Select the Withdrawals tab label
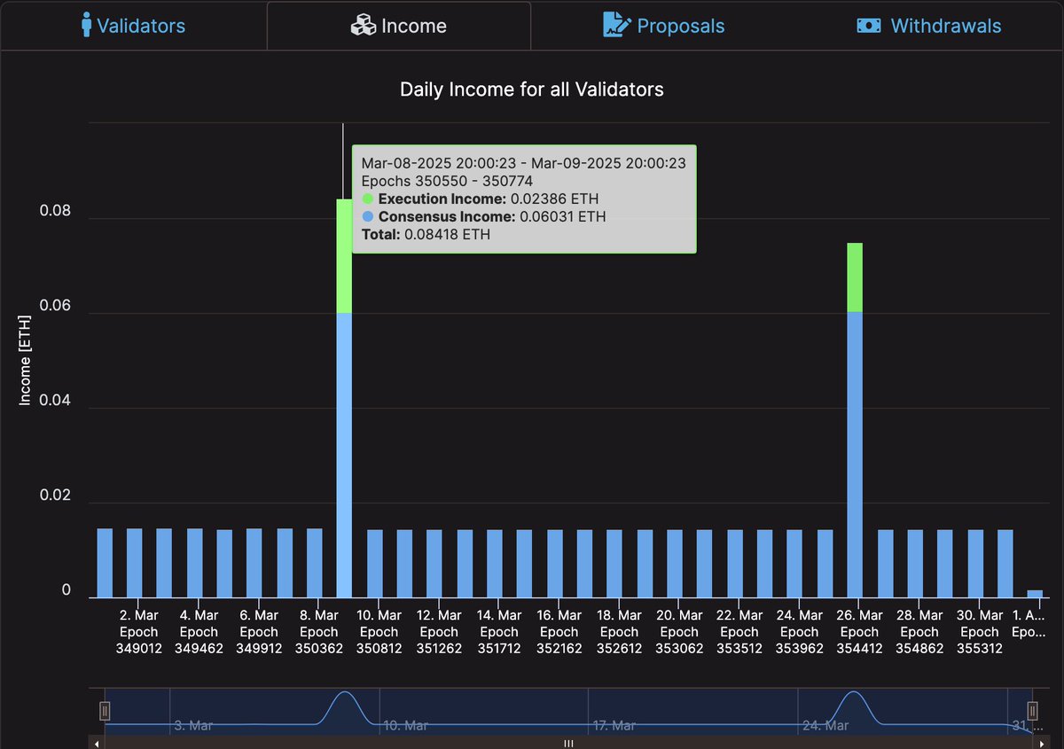 pos(945,26)
